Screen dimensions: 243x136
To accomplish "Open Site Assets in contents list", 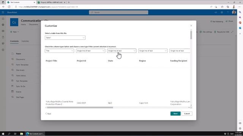I will 20,70.
